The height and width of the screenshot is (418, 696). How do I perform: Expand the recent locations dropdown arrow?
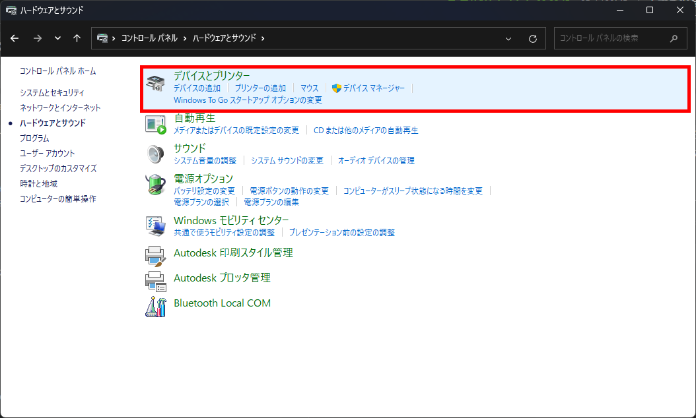[x=57, y=38]
